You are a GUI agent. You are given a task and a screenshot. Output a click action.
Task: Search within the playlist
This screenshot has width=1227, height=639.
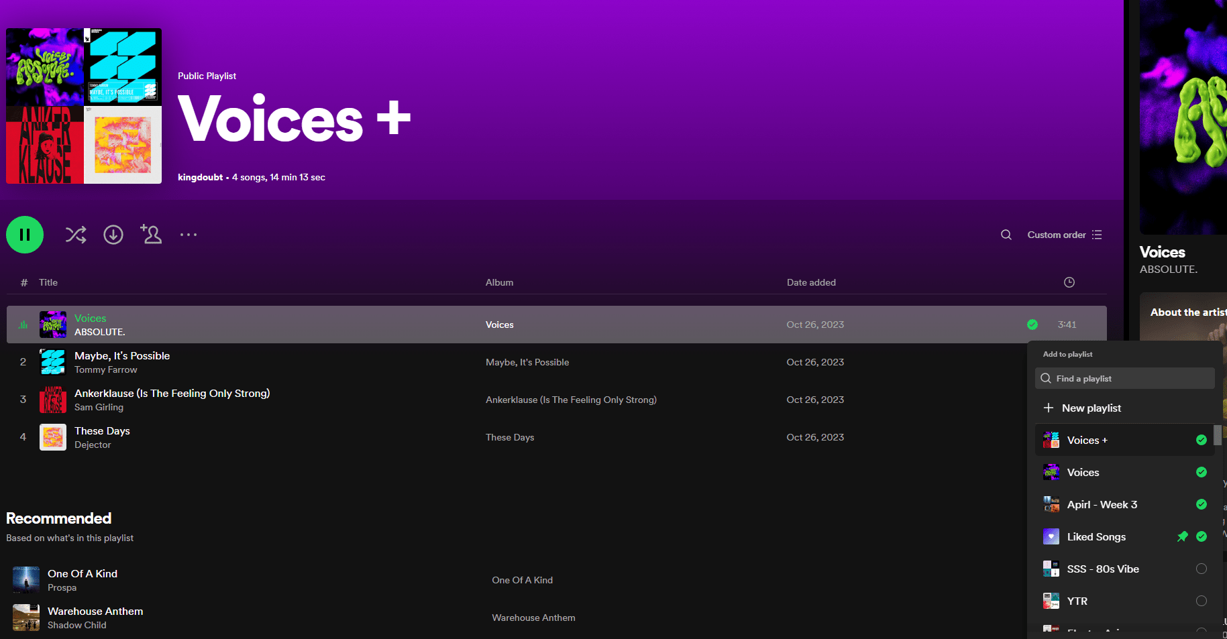(1006, 235)
